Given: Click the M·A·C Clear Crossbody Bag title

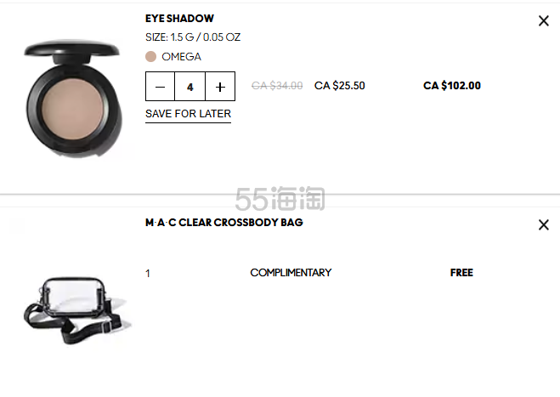Looking at the screenshot, I should click(223, 223).
